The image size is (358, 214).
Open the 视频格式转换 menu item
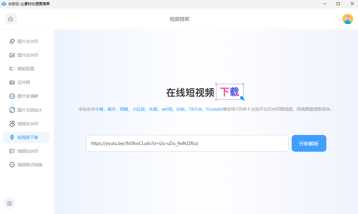pos(30,165)
